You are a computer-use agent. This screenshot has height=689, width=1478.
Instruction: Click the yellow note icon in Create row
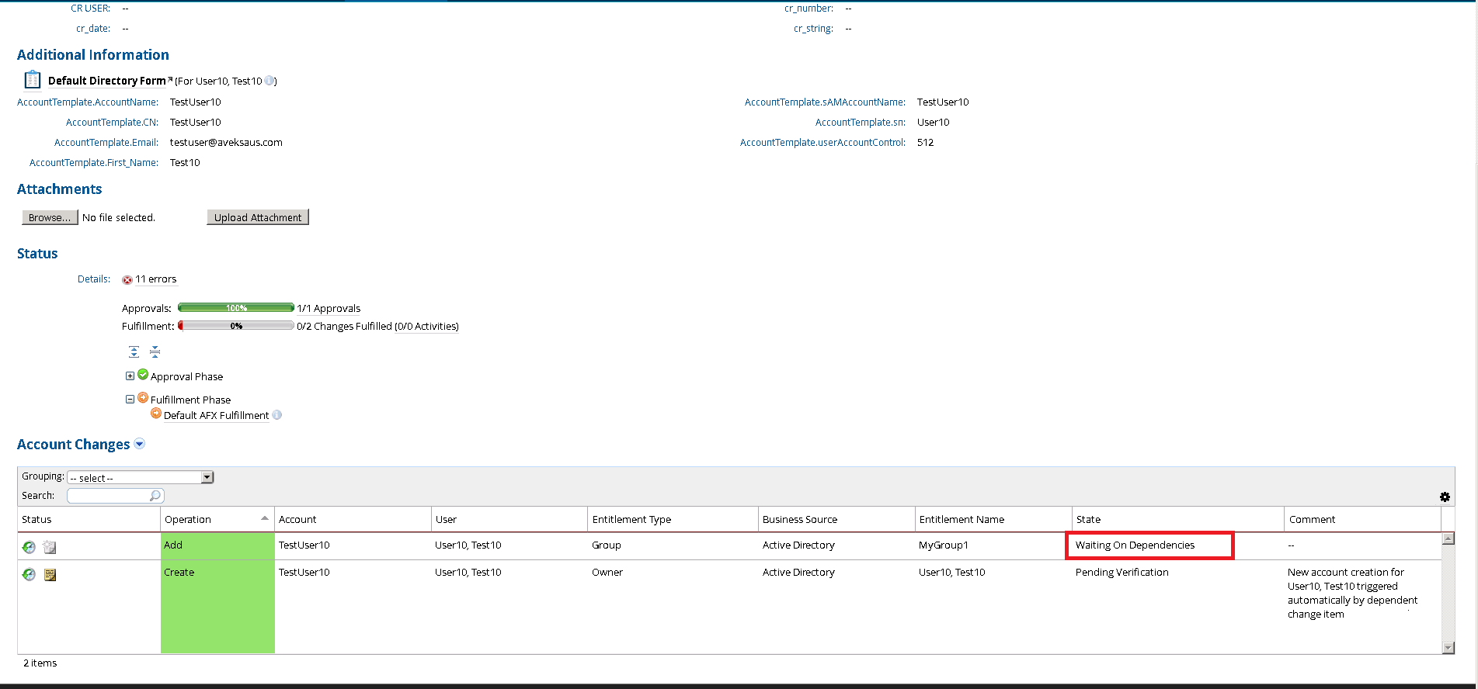point(50,575)
